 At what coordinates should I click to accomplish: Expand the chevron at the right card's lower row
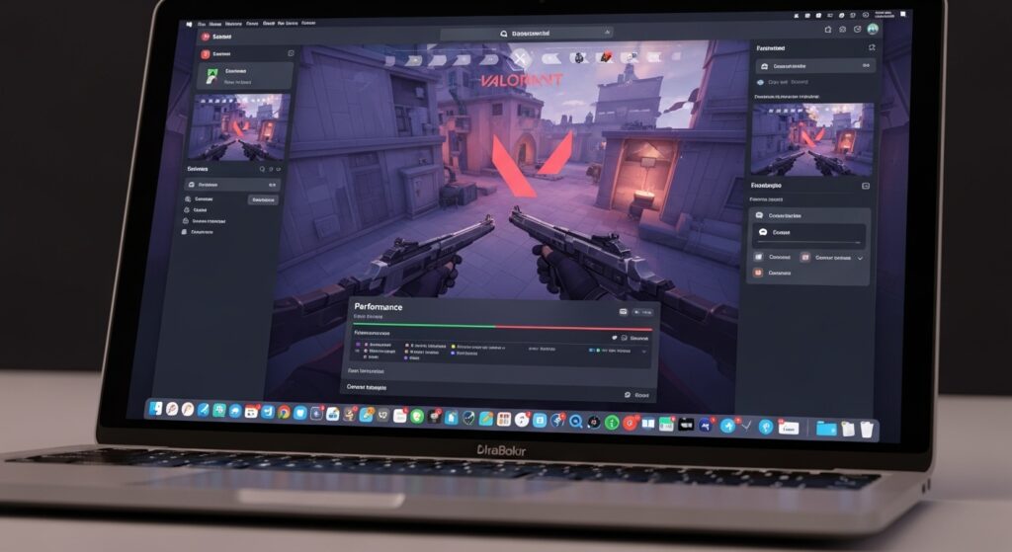(860, 258)
